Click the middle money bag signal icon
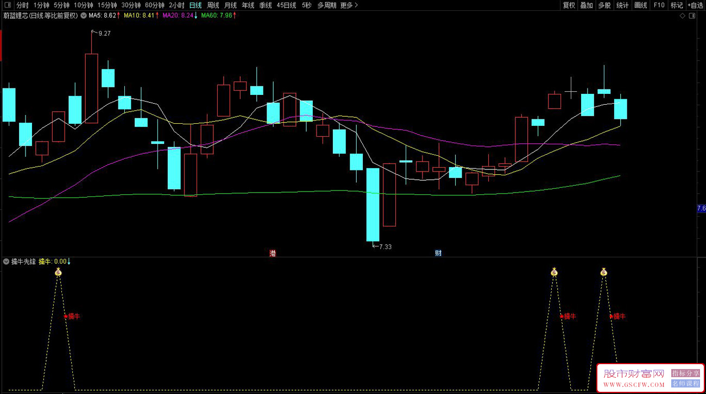This screenshot has height=394, width=706. [554, 271]
